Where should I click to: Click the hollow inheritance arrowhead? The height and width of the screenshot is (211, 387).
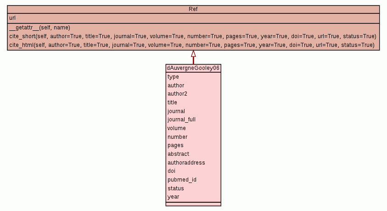coord(193,54)
